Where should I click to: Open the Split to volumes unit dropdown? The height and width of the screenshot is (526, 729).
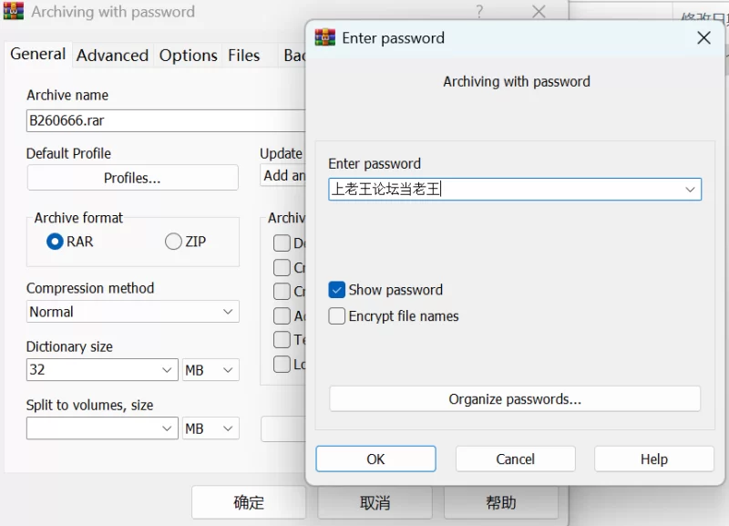point(210,428)
